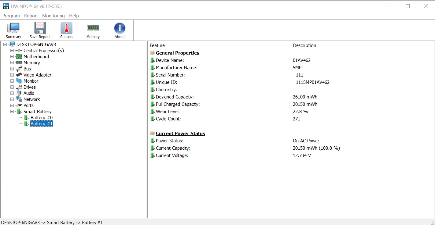Select the Wear Level row
This screenshot has height=225, width=435.
tap(289, 112)
